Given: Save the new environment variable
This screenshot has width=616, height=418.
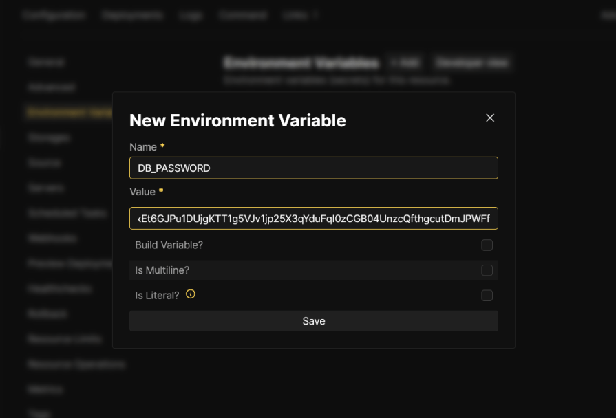Looking at the screenshot, I should click(313, 321).
